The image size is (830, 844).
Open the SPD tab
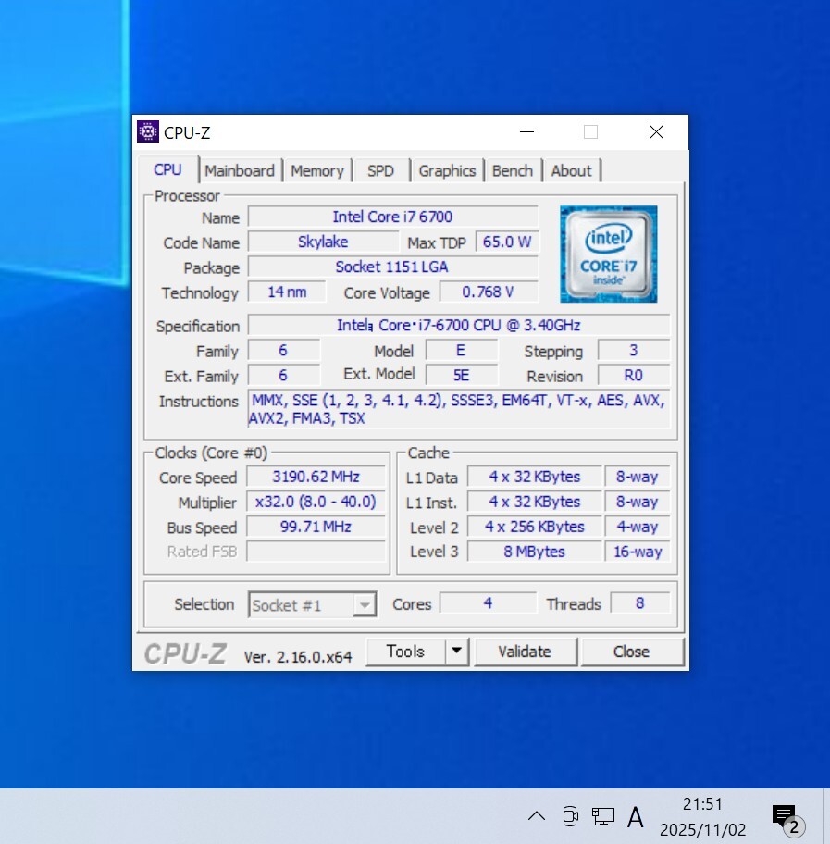click(380, 170)
